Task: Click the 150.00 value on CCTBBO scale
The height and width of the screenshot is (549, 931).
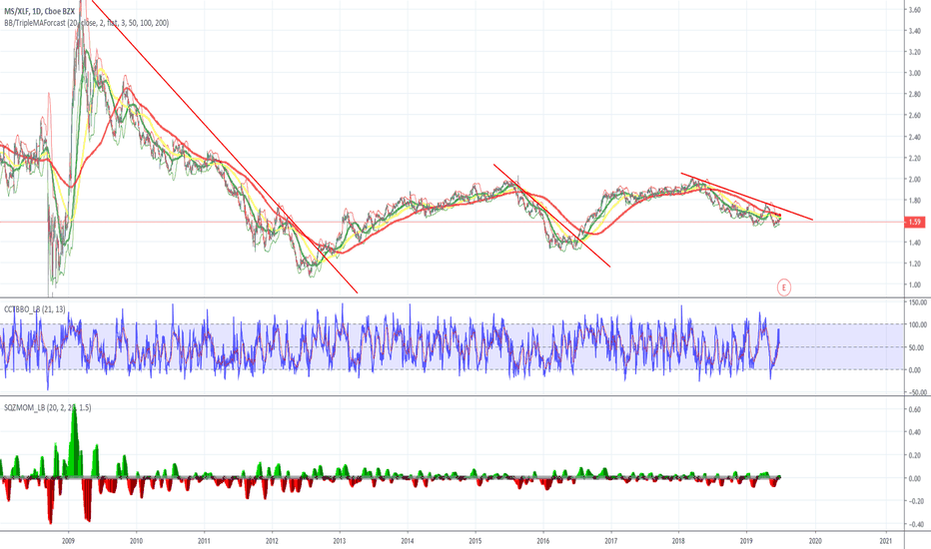Action: pyautogui.click(x=919, y=302)
